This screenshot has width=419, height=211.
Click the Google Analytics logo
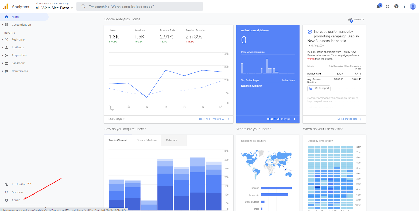pos(5,7)
